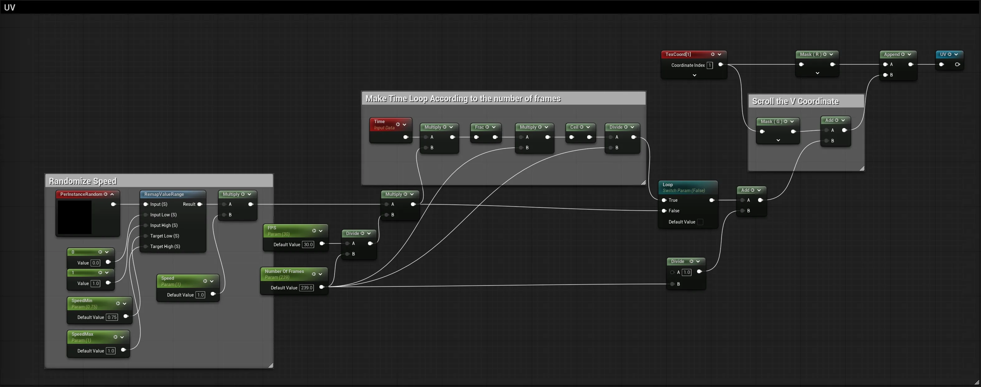Click the FPS Default Value field showing 30.0
Image resolution: width=981 pixels, height=387 pixels.
click(x=308, y=245)
